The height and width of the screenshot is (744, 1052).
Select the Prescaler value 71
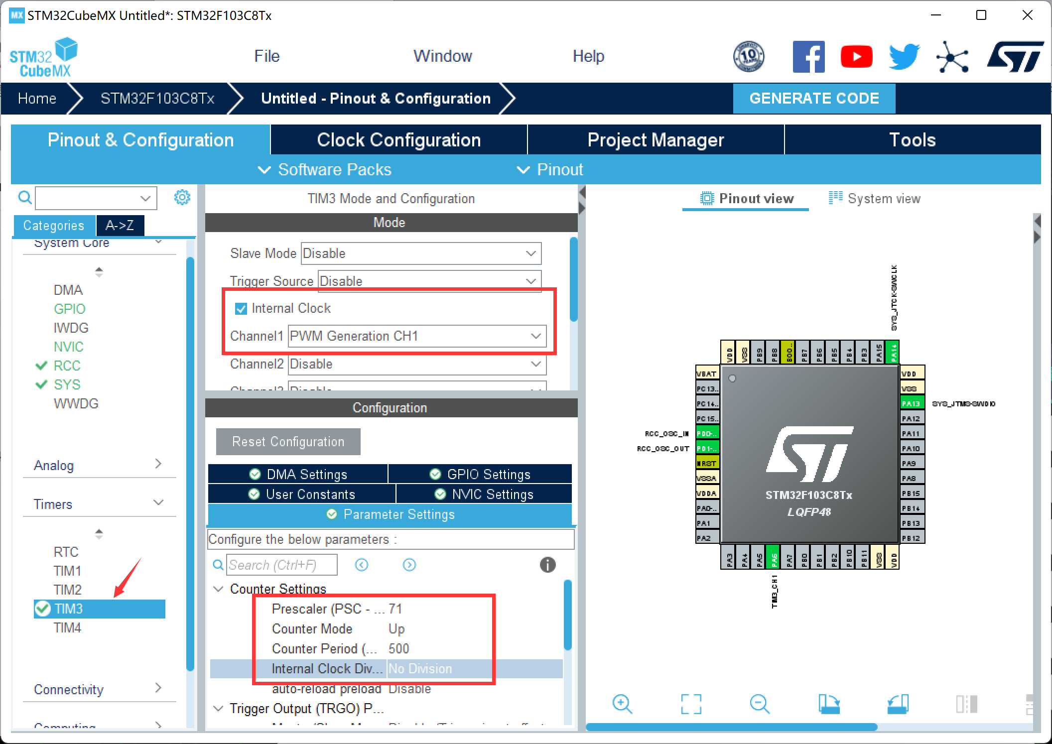click(395, 609)
